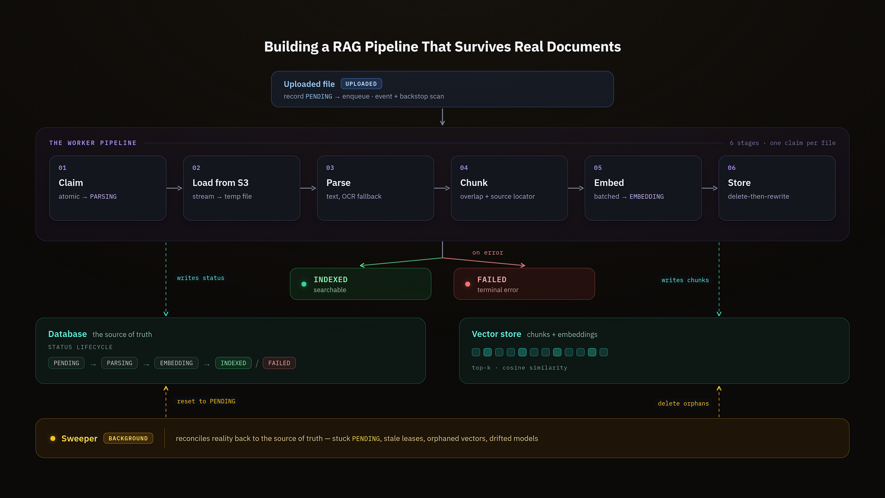Click the 'writes chunks' label
The width and height of the screenshot is (885, 498).
685,280
